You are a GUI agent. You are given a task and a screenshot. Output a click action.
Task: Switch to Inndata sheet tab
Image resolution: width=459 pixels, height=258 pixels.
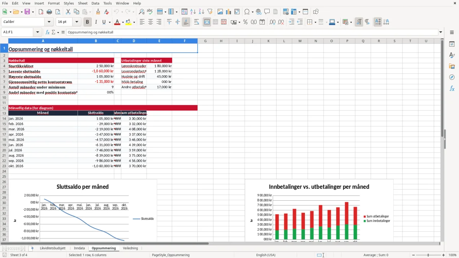tap(79, 248)
